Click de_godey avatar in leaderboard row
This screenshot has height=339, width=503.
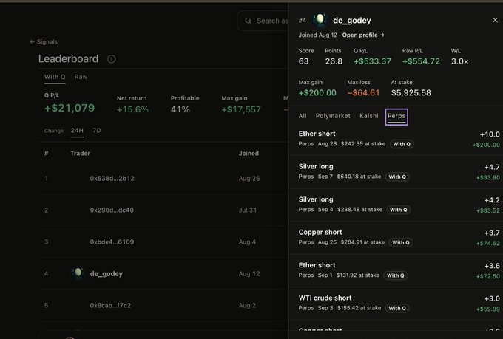click(x=78, y=273)
